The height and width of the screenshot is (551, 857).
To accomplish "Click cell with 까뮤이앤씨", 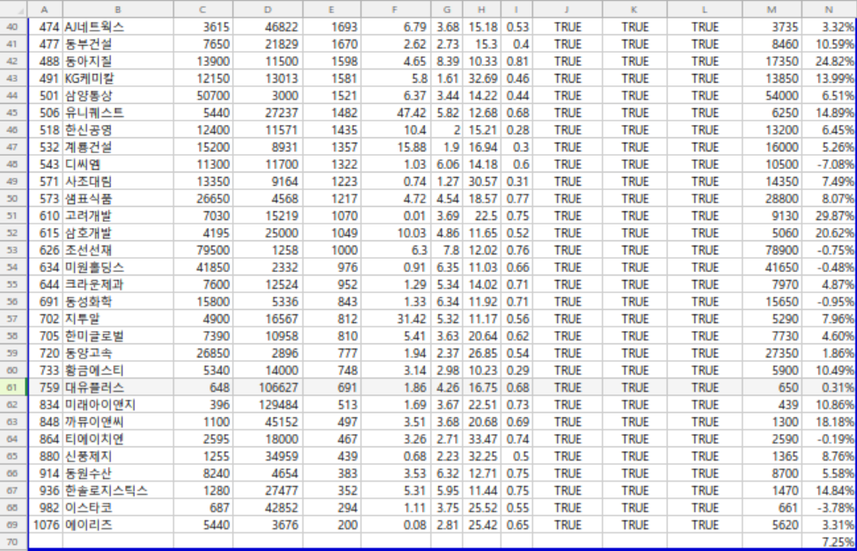I will (x=118, y=422).
